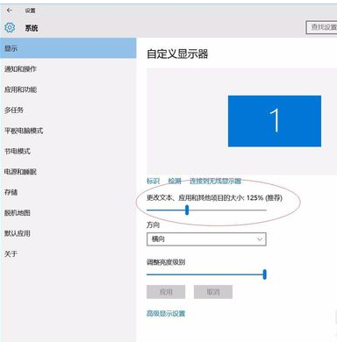Expand the 方向 orientation dropdown
The image size is (337, 342).
pos(206,239)
